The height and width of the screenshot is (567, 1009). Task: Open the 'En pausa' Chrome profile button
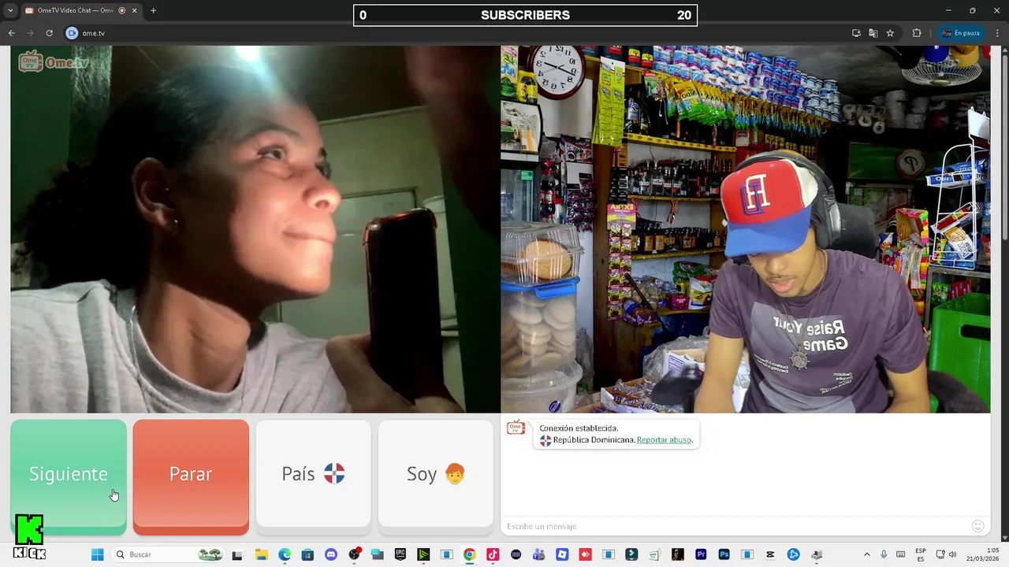click(960, 33)
